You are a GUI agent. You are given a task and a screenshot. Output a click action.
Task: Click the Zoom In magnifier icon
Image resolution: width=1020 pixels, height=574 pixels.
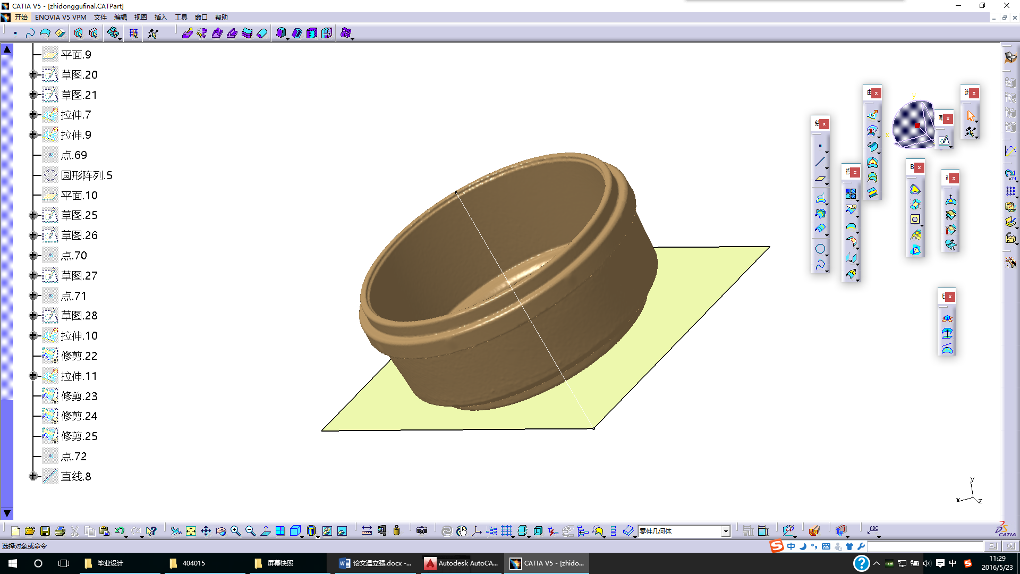[235, 531]
